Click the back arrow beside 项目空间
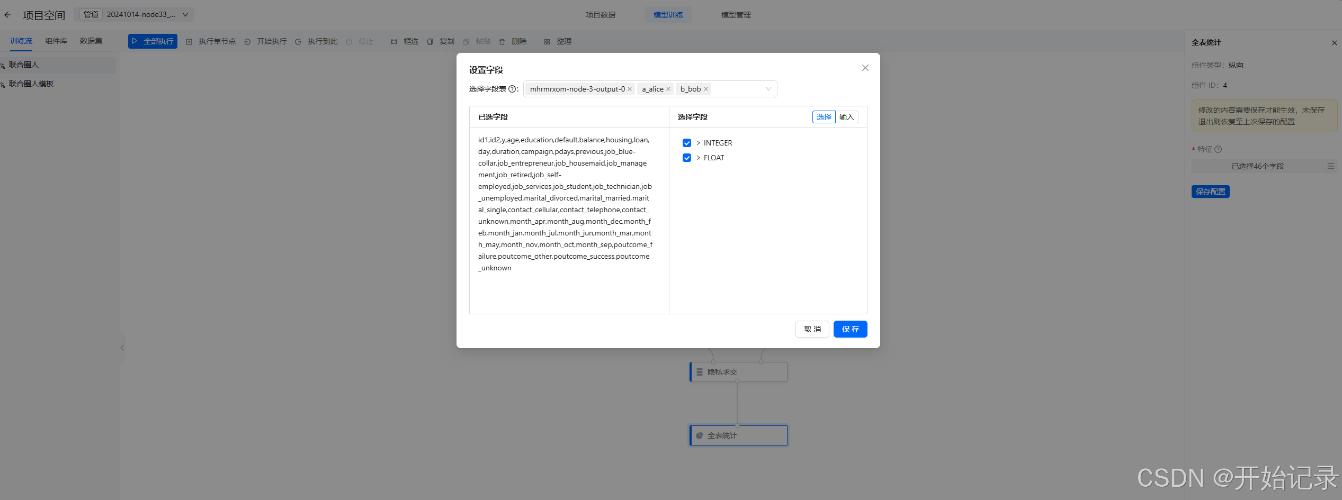This screenshot has width=1342, height=500. pyautogui.click(x=7, y=14)
